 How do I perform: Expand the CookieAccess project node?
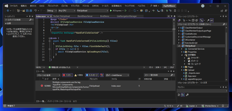tap(179, 34)
